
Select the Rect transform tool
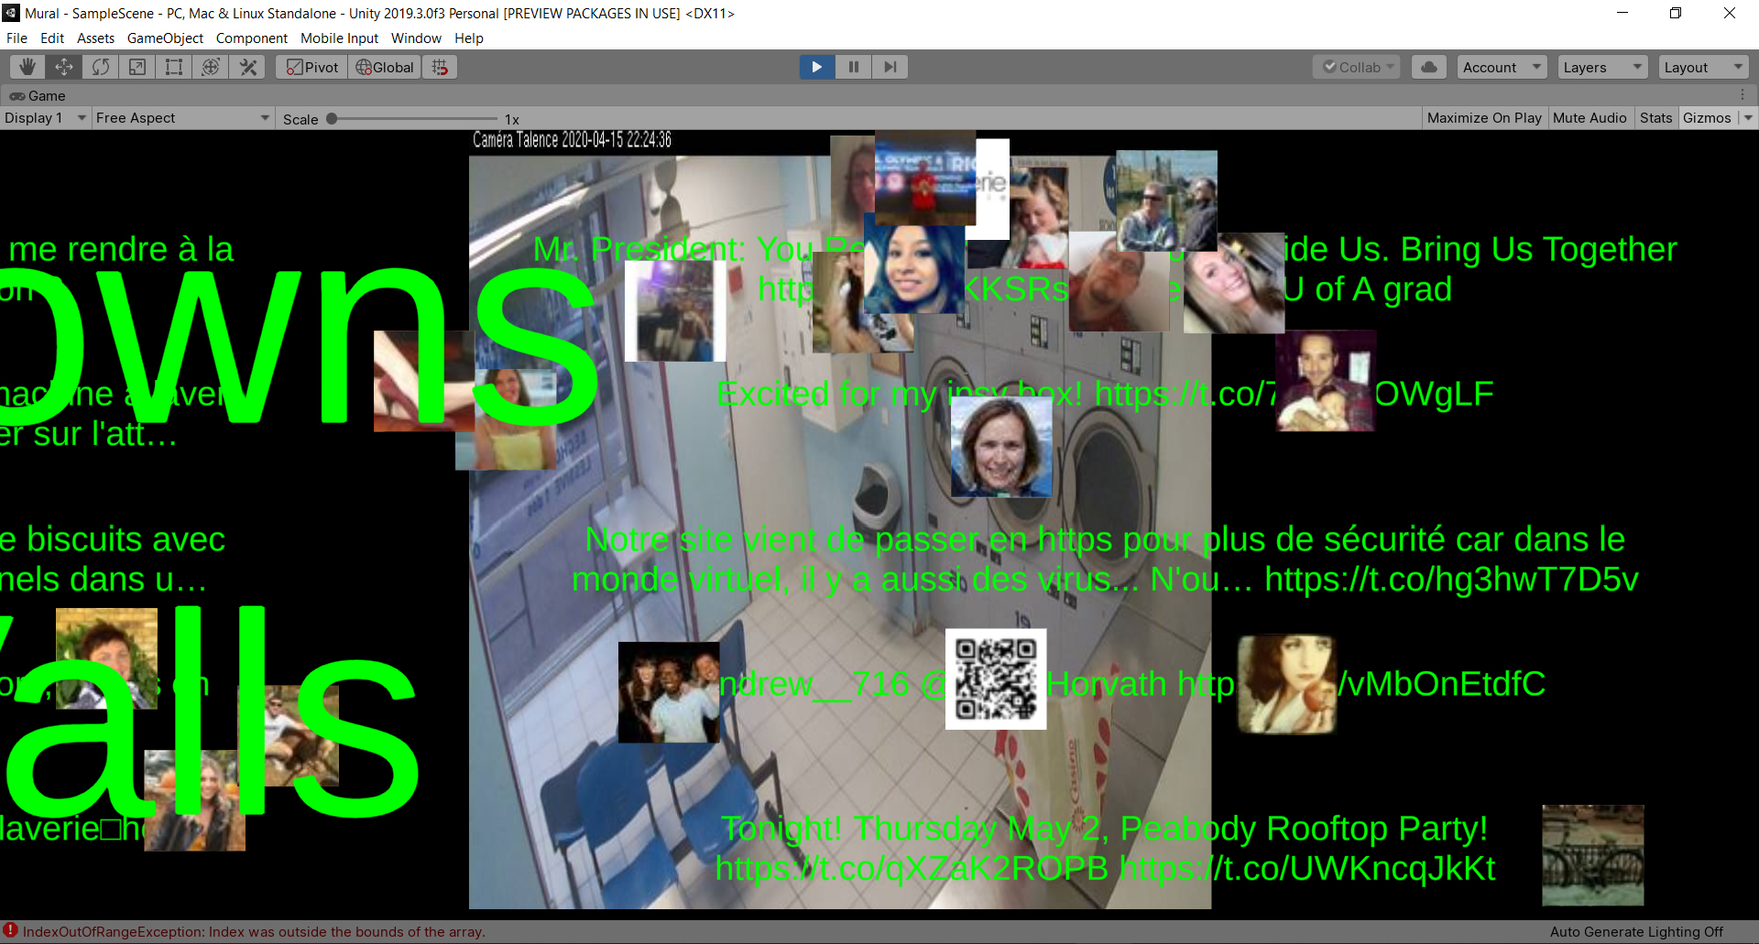click(174, 67)
